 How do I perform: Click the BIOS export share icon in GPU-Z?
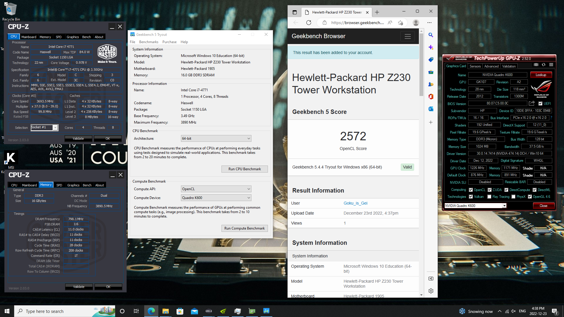click(x=532, y=103)
